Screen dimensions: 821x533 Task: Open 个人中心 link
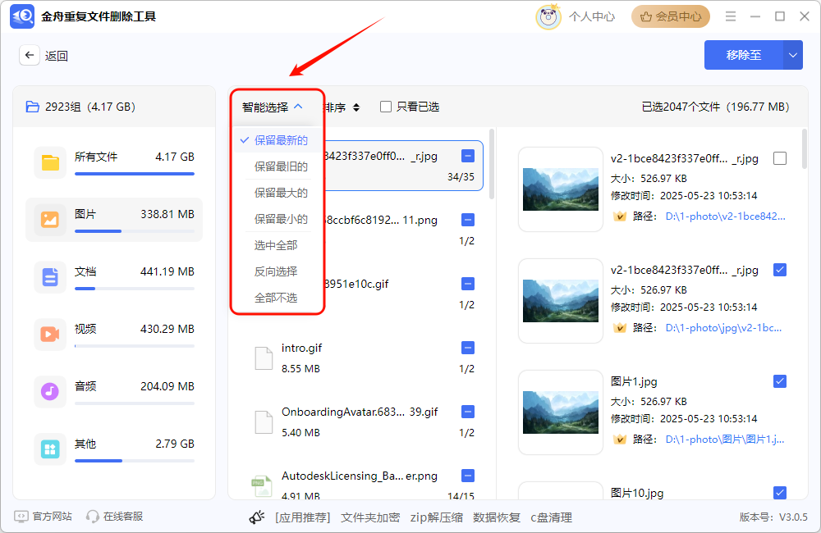[592, 16]
